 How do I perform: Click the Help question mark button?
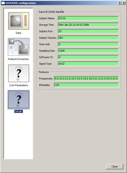coord(119,3)
